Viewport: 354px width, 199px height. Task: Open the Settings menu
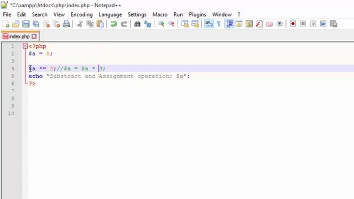point(137,14)
